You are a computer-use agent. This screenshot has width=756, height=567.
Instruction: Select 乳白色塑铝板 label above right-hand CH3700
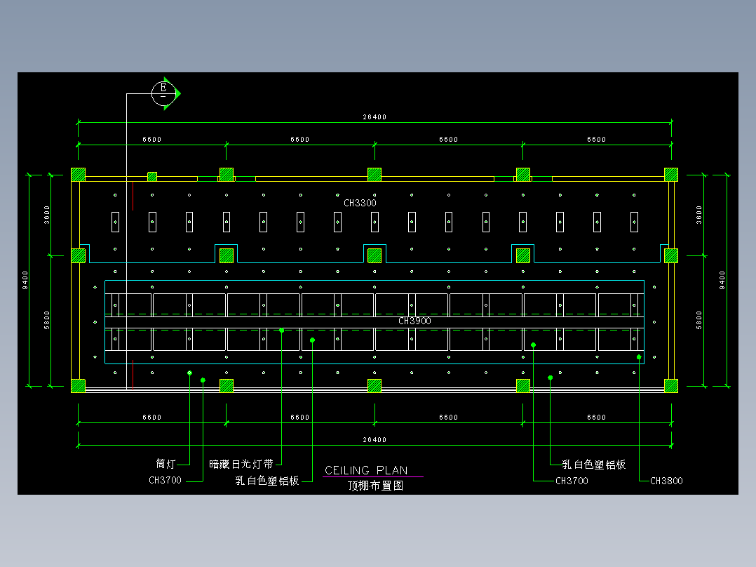point(593,465)
